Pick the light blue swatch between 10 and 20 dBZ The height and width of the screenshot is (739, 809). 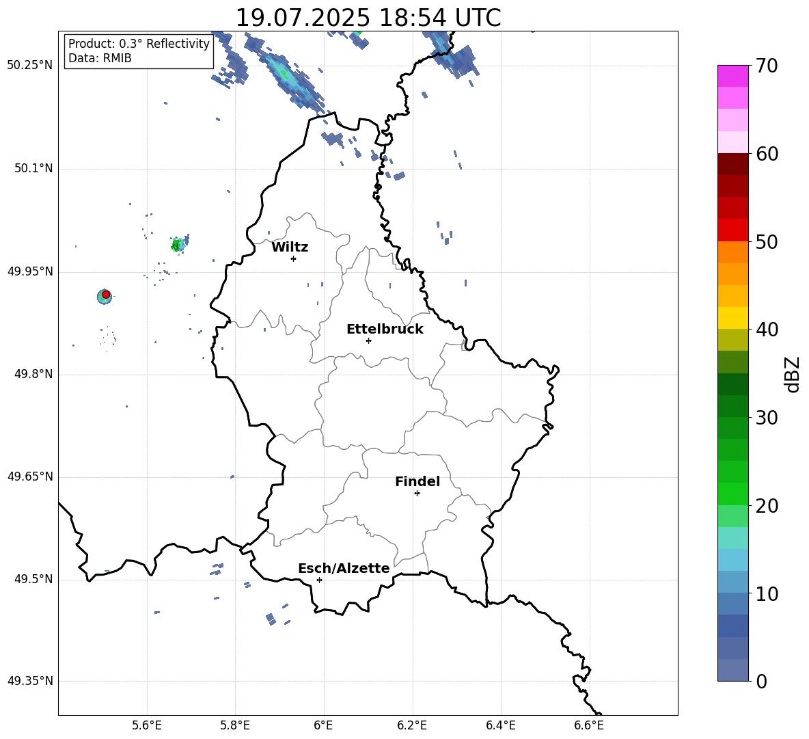tap(732, 560)
